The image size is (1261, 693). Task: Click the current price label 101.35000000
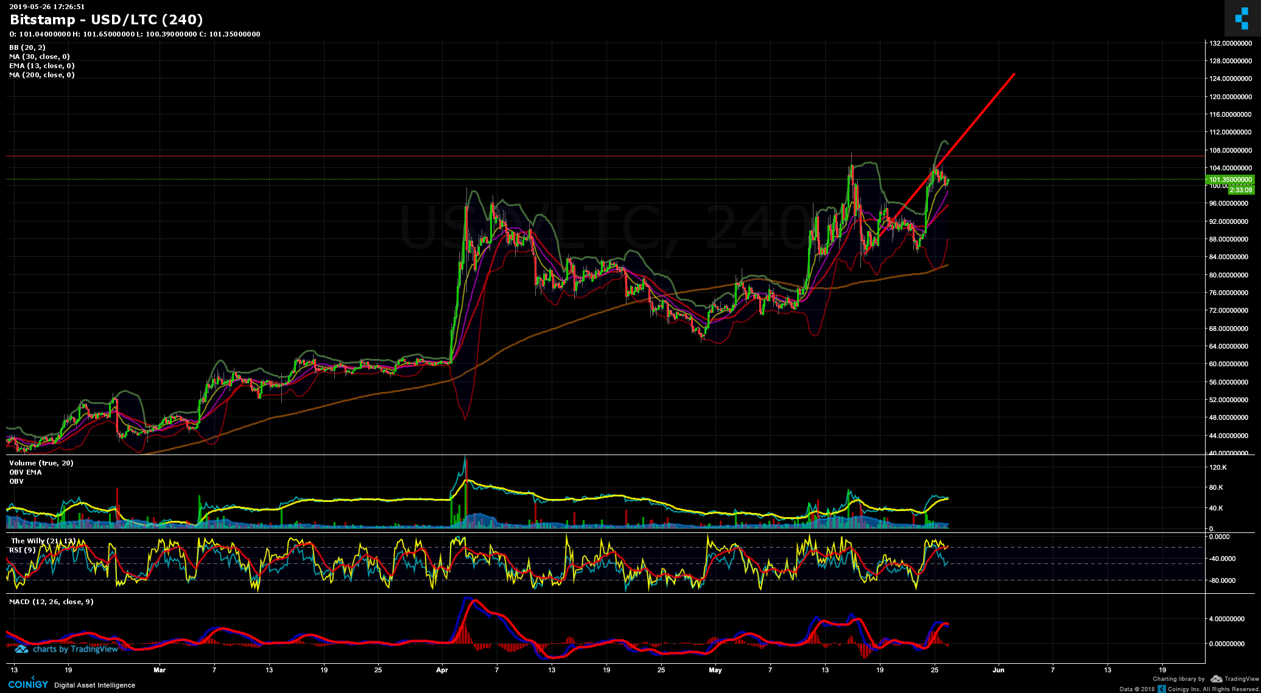coord(1230,179)
